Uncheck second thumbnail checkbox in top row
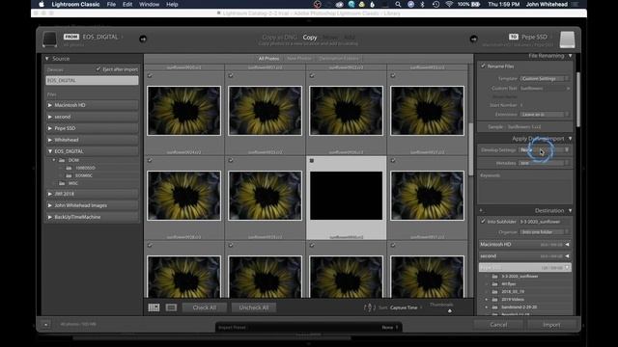Viewport: 618px width, 347px height. (x=231, y=75)
